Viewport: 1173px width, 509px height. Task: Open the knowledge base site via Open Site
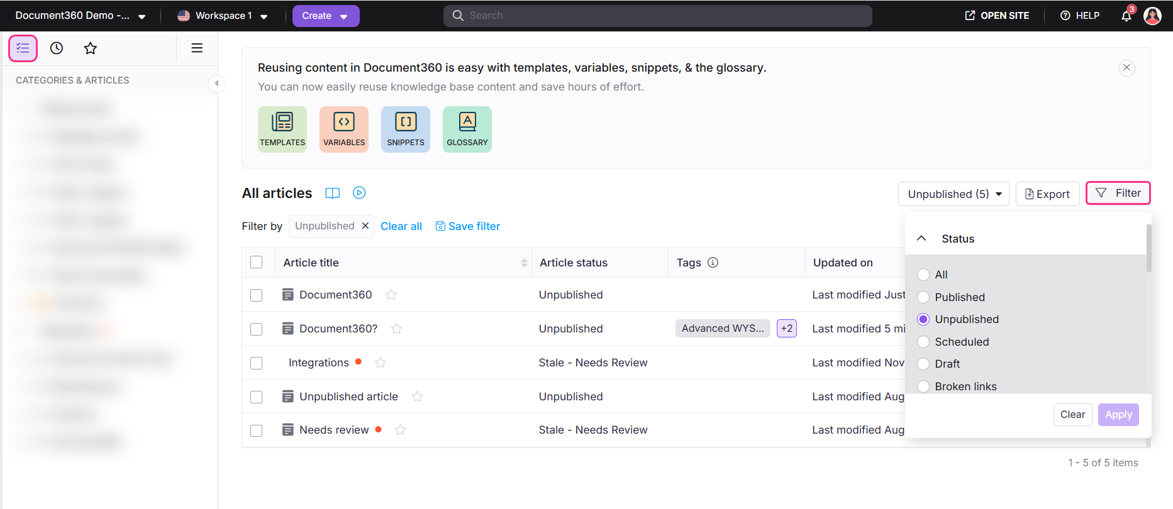point(997,16)
